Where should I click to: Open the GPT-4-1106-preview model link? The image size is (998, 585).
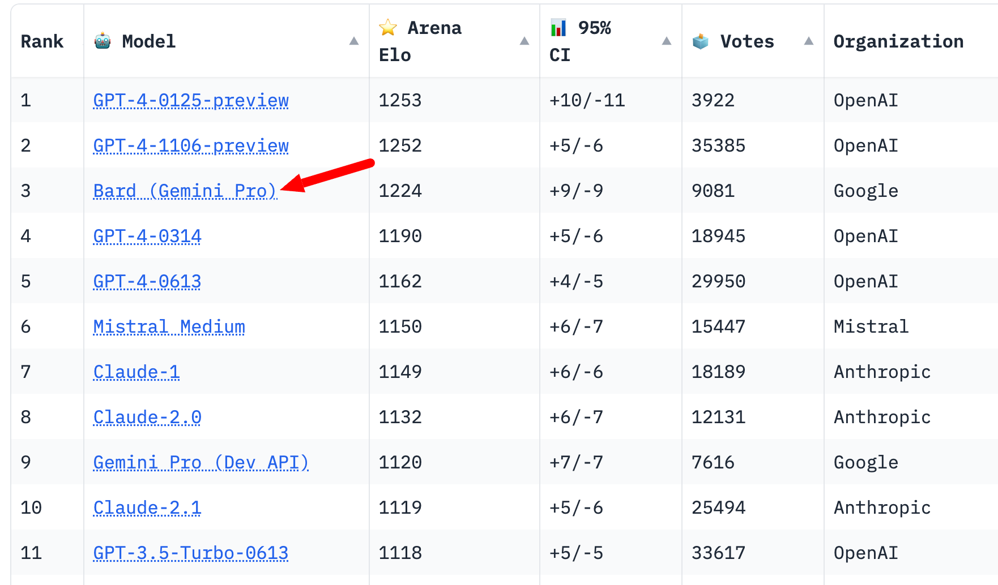[191, 145]
